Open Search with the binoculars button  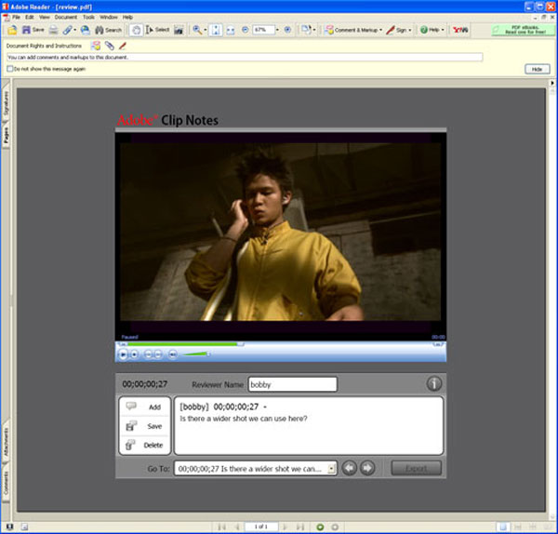click(109, 30)
